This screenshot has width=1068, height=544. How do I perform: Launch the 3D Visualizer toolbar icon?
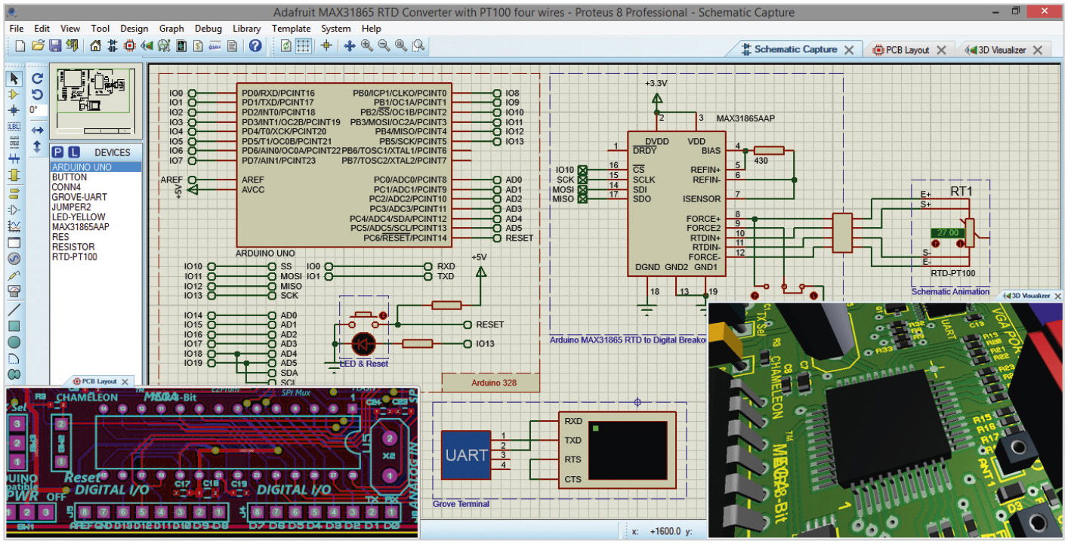147,45
